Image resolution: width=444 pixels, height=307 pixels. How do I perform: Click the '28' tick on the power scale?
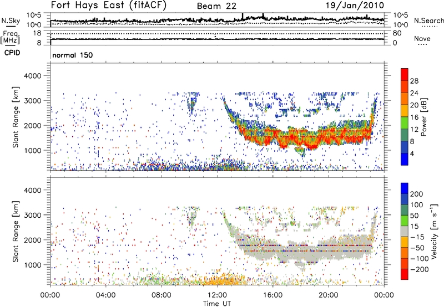pyautogui.click(x=414, y=81)
